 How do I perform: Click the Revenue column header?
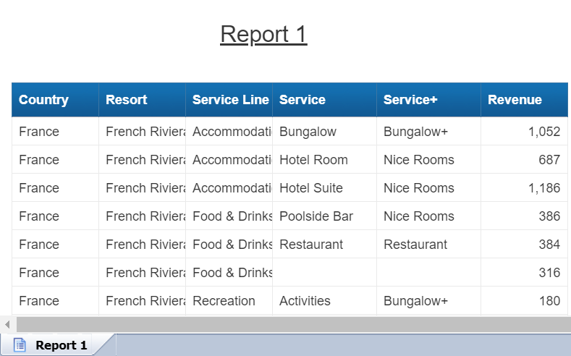(515, 100)
